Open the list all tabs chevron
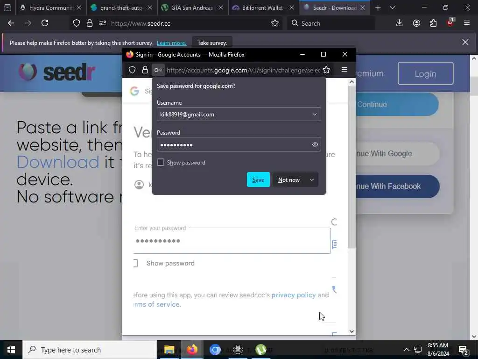 [x=392, y=7]
